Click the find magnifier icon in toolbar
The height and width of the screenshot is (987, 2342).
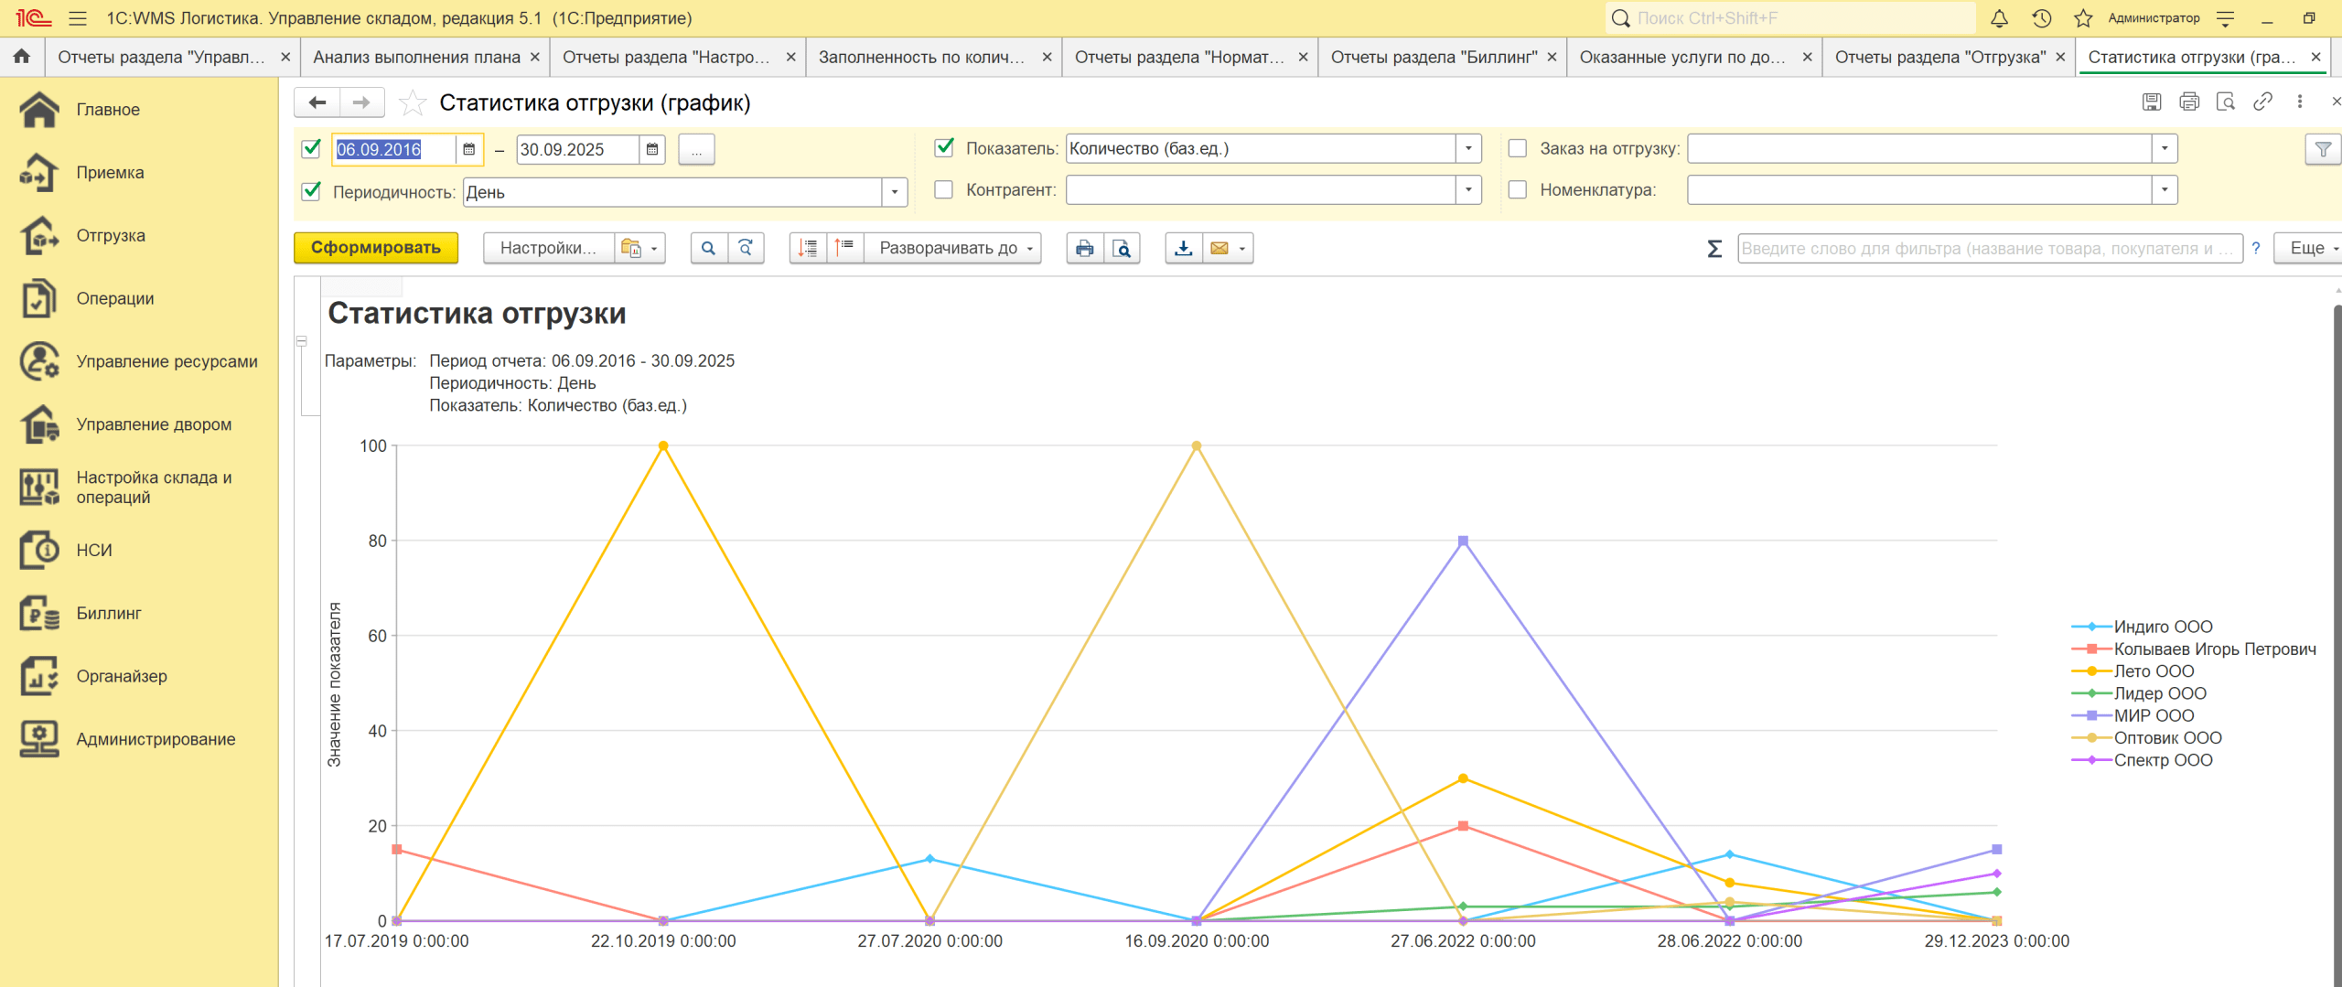(708, 248)
